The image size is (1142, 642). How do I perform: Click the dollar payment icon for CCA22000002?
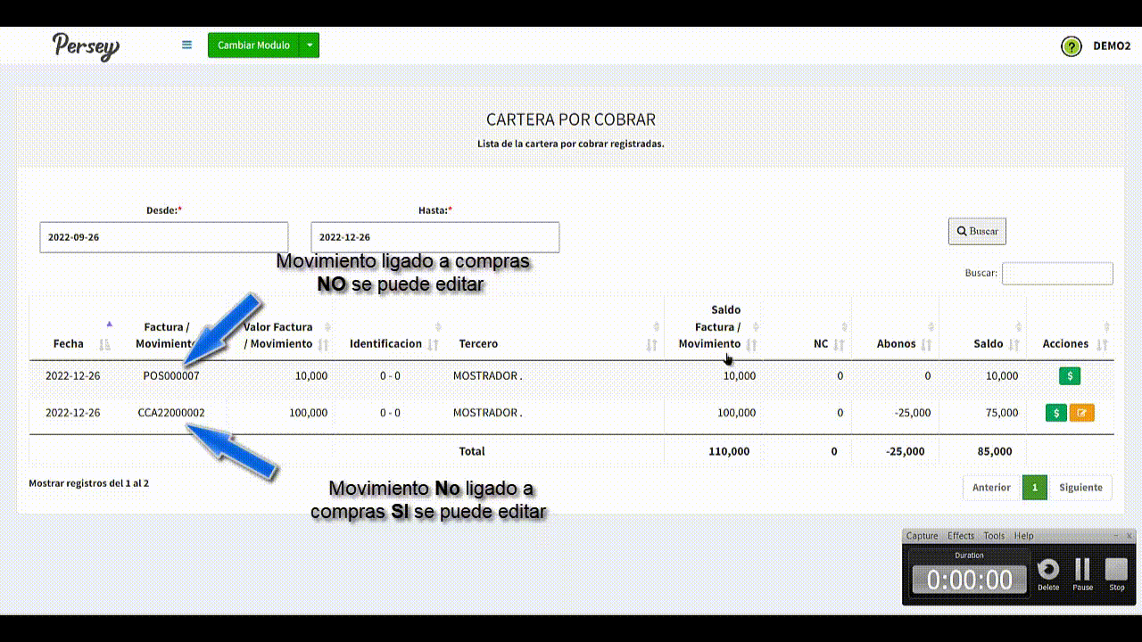click(1055, 413)
